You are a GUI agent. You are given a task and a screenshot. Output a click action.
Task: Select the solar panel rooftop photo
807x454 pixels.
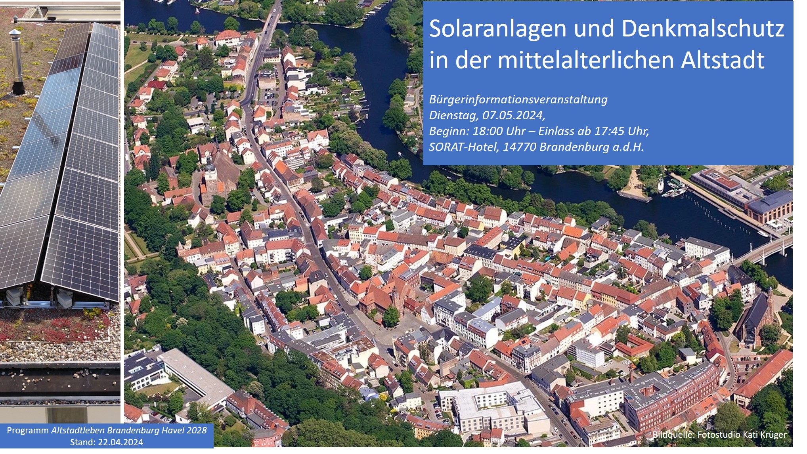pyautogui.click(x=60, y=212)
